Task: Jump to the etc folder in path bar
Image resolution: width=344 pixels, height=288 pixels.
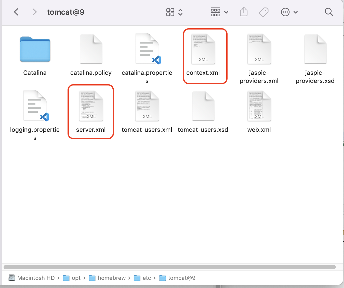Action: tap(142, 278)
